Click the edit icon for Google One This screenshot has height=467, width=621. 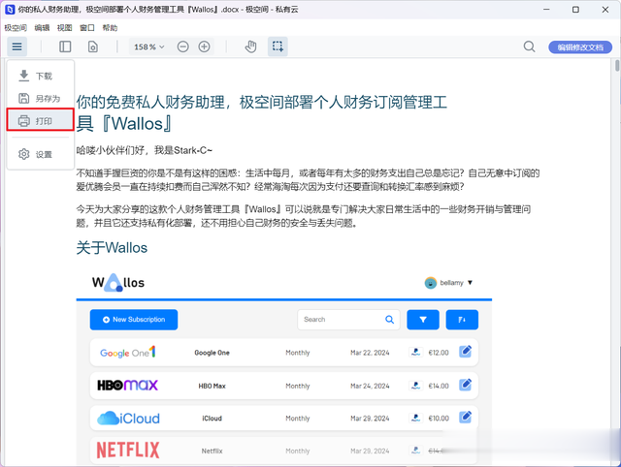(465, 351)
